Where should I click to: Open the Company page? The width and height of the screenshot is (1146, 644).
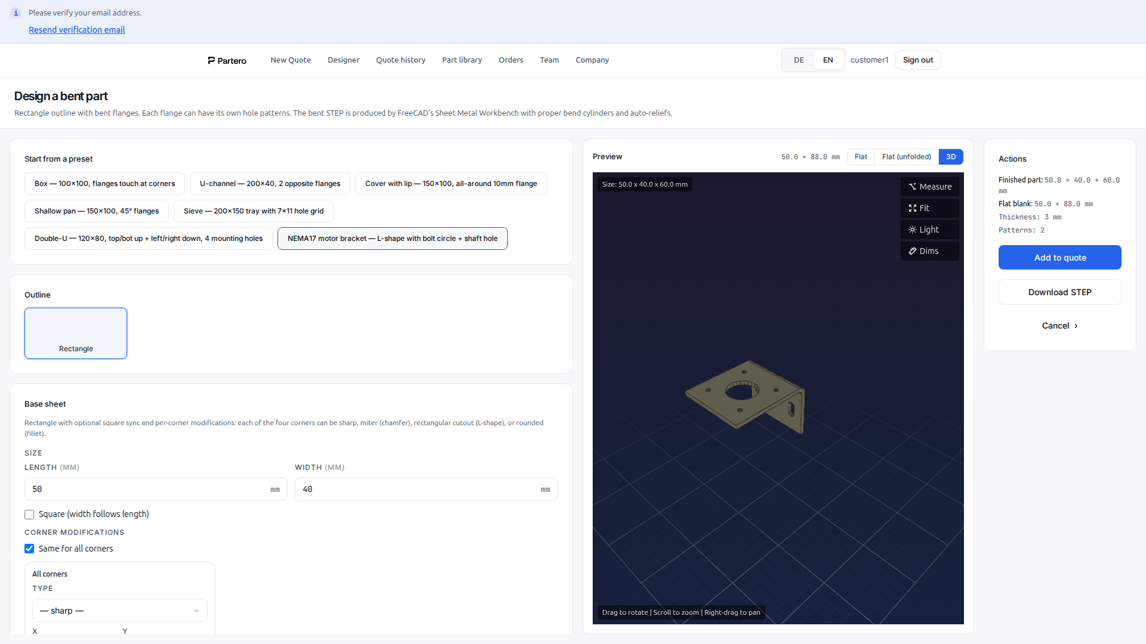pyautogui.click(x=592, y=60)
